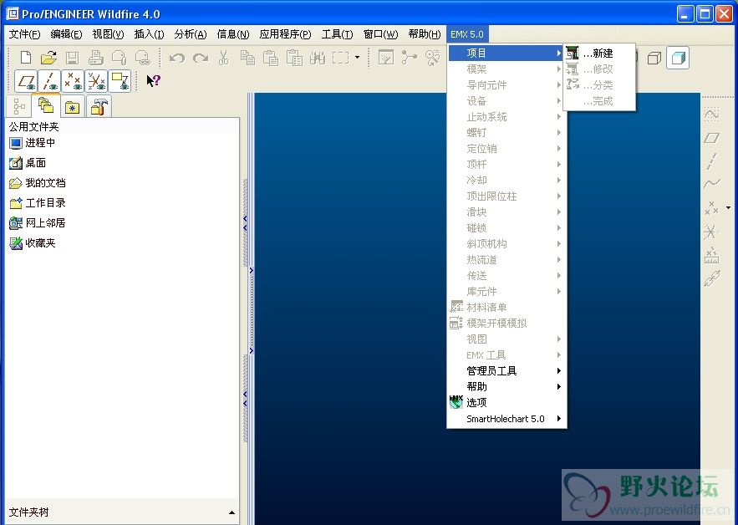Click the datum curve tool icon
738x525 pixels.
(711, 184)
